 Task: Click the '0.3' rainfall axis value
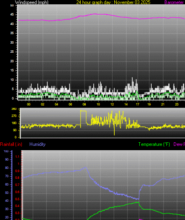tap(17, 213)
